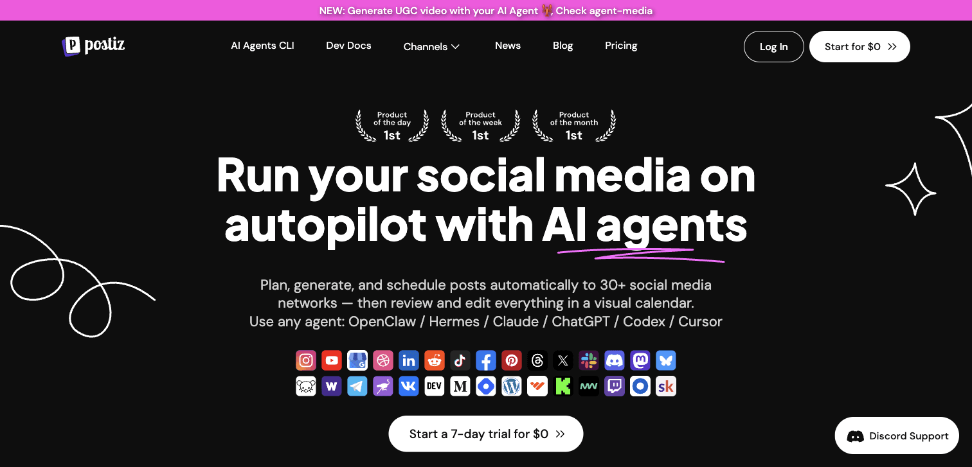Click the Skool sk icon
972x467 pixels.
(x=666, y=386)
